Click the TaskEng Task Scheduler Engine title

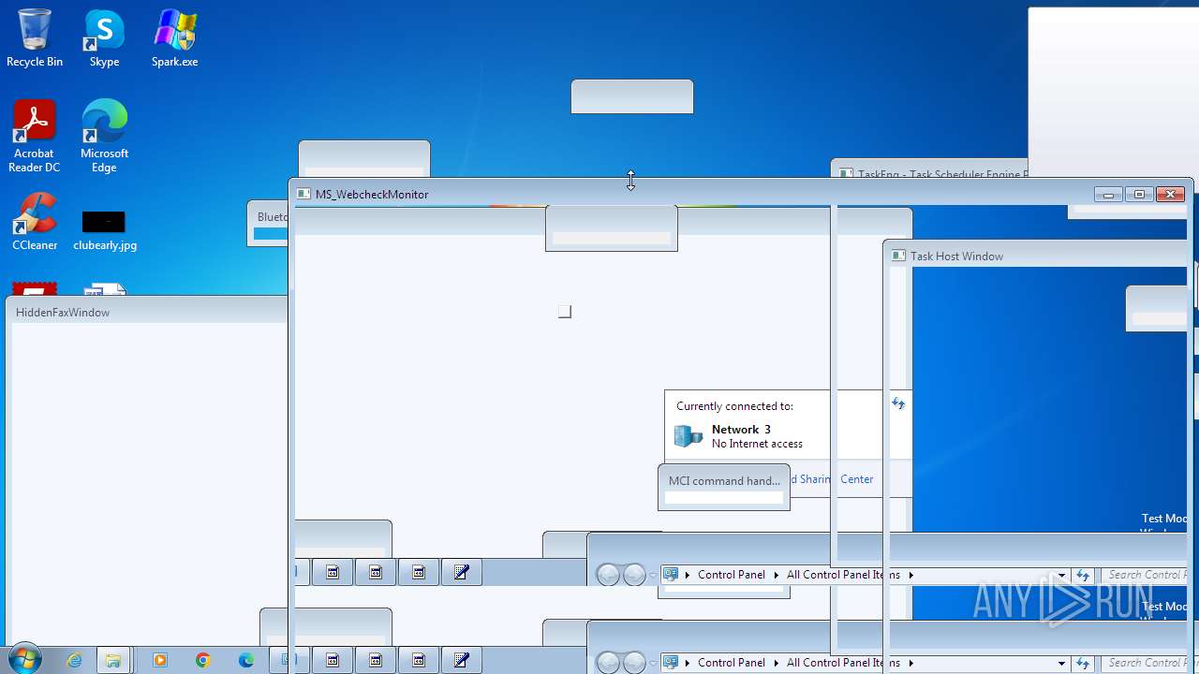click(x=942, y=174)
